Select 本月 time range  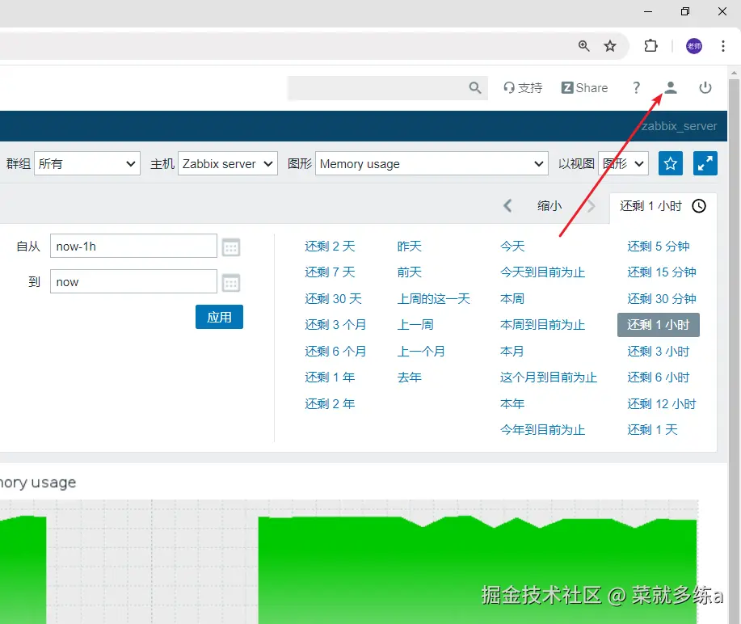coord(512,352)
